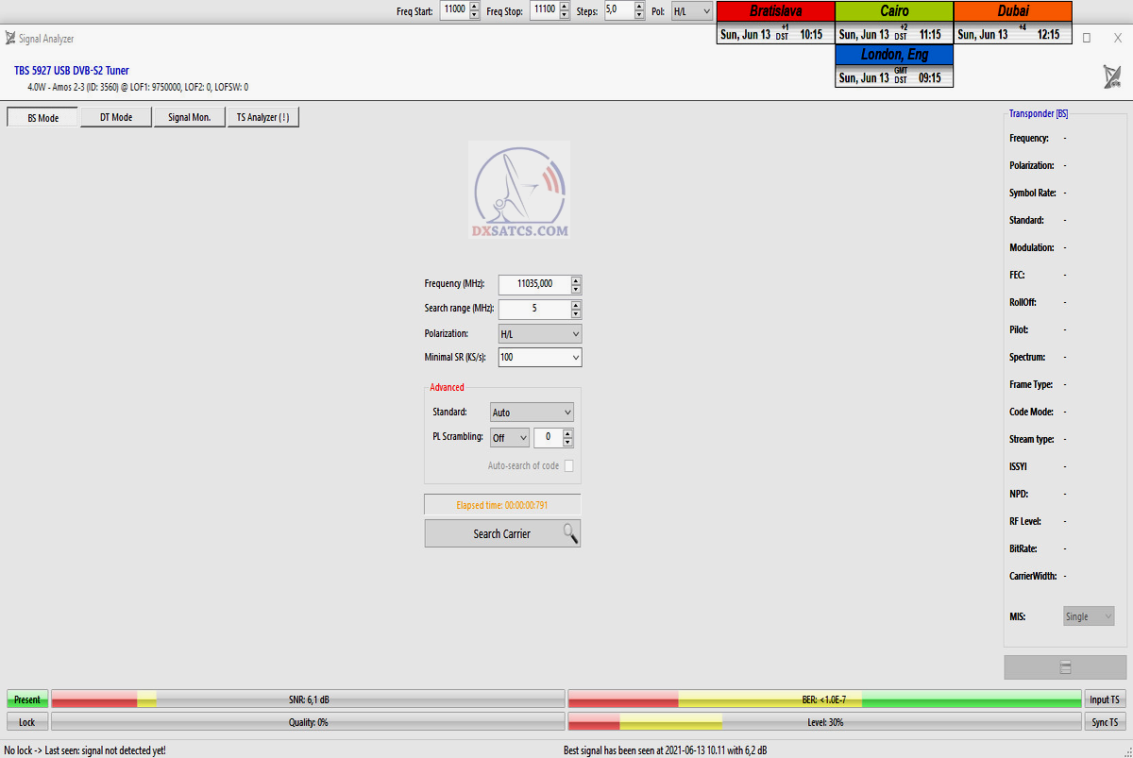Click the Bratislava world clock header
The height and width of the screenshot is (758, 1133).
click(776, 11)
